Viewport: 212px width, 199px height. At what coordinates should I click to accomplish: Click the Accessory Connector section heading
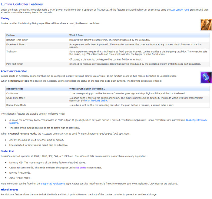(14, 71)
